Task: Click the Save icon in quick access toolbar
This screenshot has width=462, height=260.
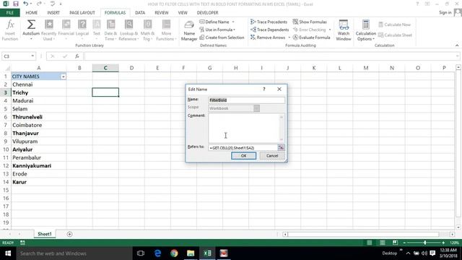Action: tap(16, 4)
